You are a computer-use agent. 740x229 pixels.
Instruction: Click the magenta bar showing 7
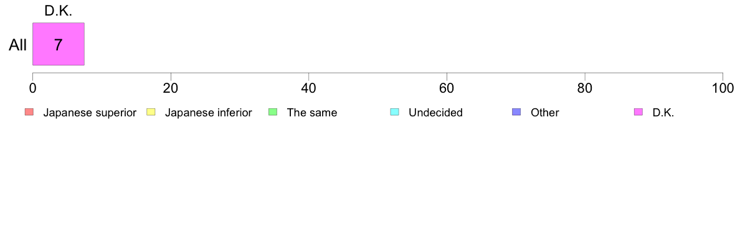point(58,44)
